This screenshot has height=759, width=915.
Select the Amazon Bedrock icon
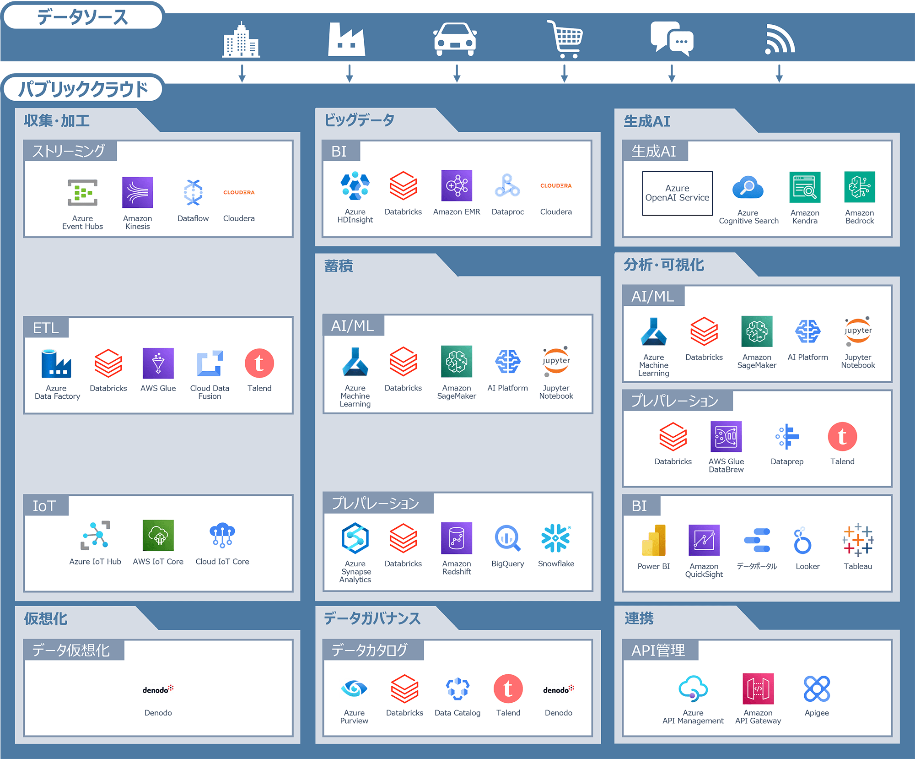click(x=859, y=187)
